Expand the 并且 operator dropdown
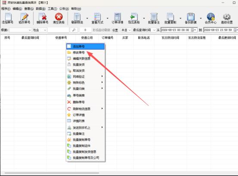 [x=126, y=30]
